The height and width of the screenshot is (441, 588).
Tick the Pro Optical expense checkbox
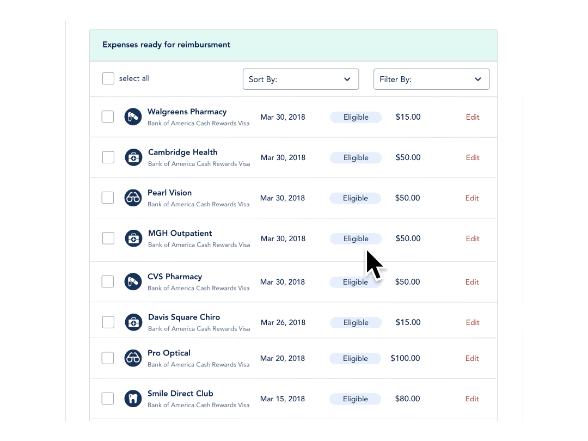coord(108,358)
